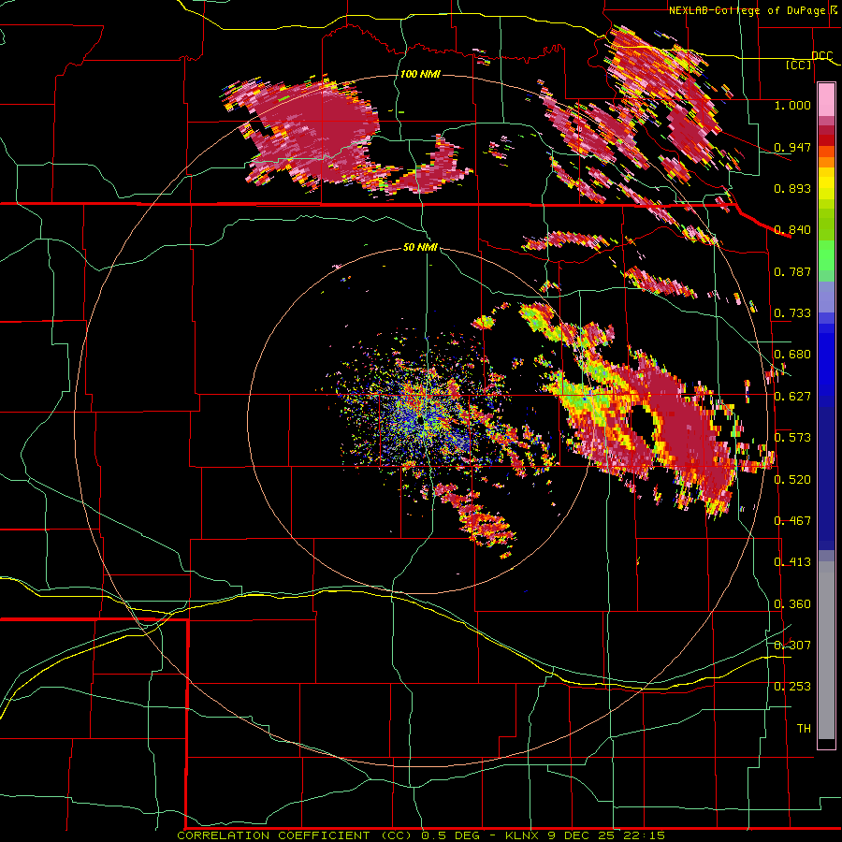842x842 pixels.
Task: Click the TH threshold label on the scale
Action: tap(804, 729)
